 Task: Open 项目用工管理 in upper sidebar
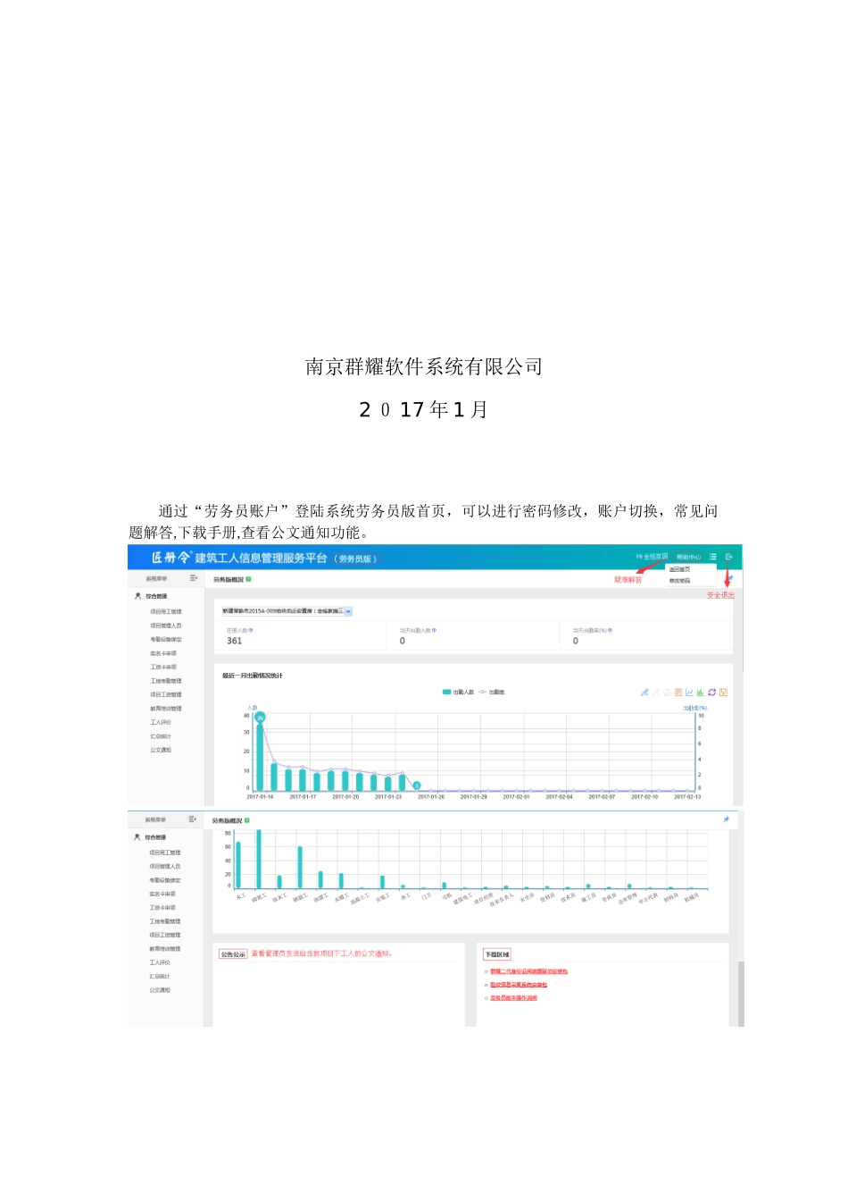(x=165, y=612)
